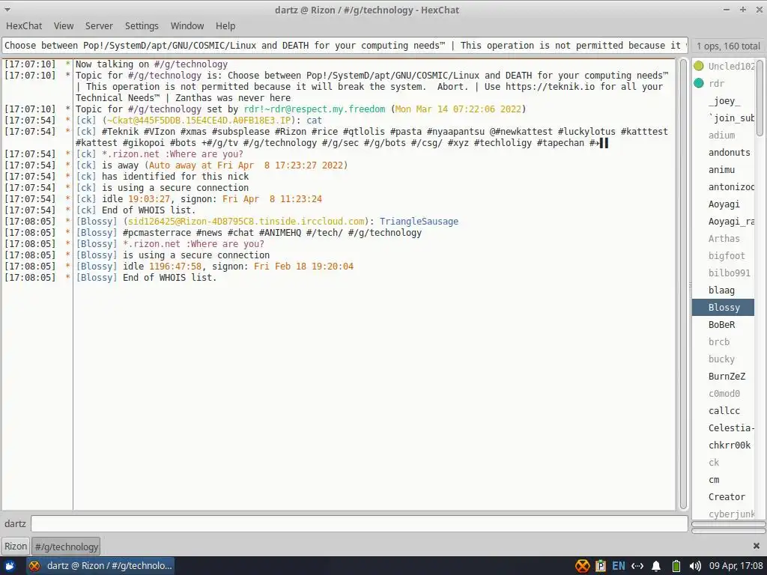The image size is (767, 575).
Task: Open the clipboard manager tray icon
Action: click(x=601, y=566)
